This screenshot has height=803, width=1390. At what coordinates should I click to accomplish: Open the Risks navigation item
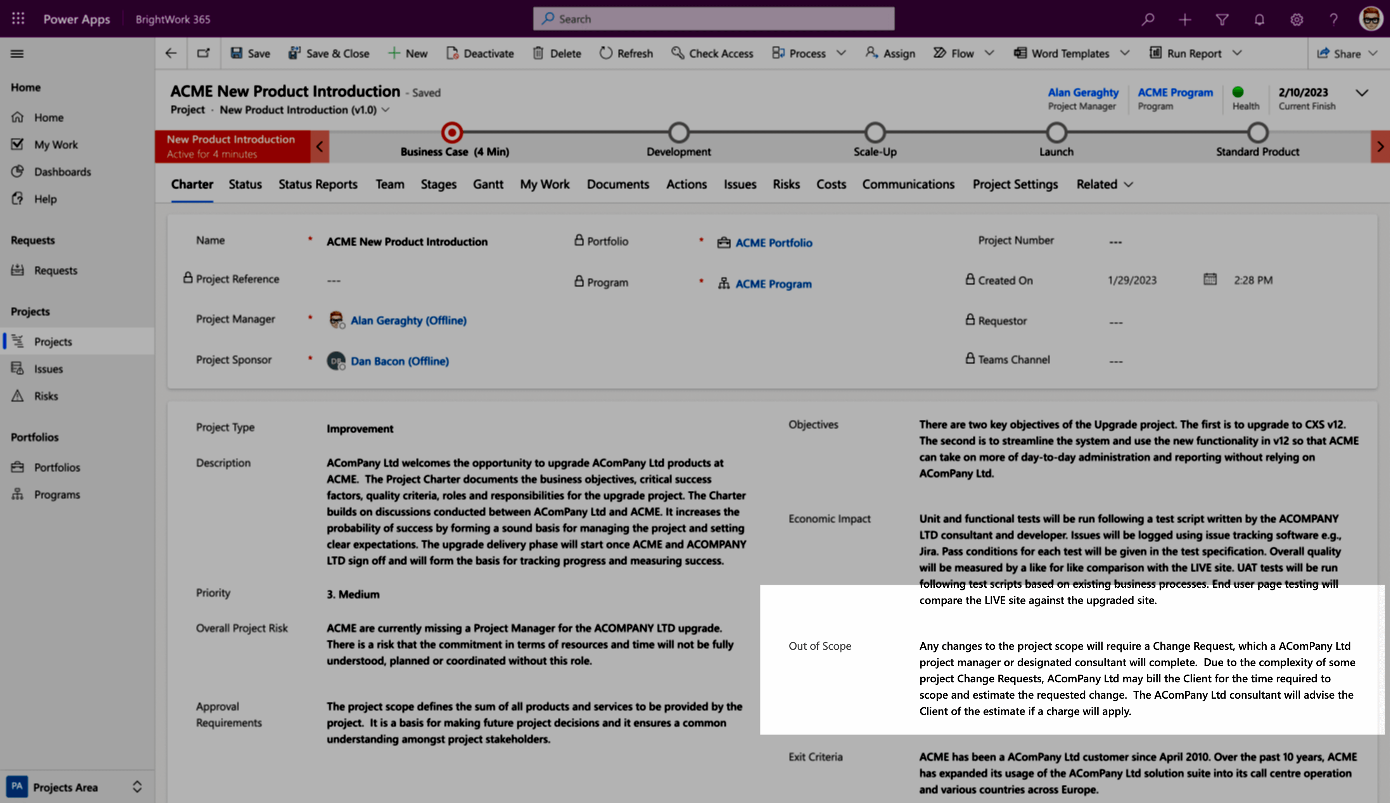pos(45,395)
